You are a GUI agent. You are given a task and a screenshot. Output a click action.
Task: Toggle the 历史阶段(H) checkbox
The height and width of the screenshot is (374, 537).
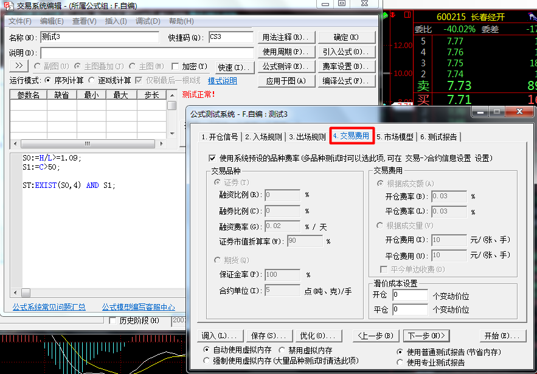[113, 320]
